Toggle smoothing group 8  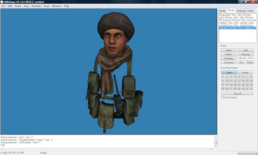tap(251, 76)
